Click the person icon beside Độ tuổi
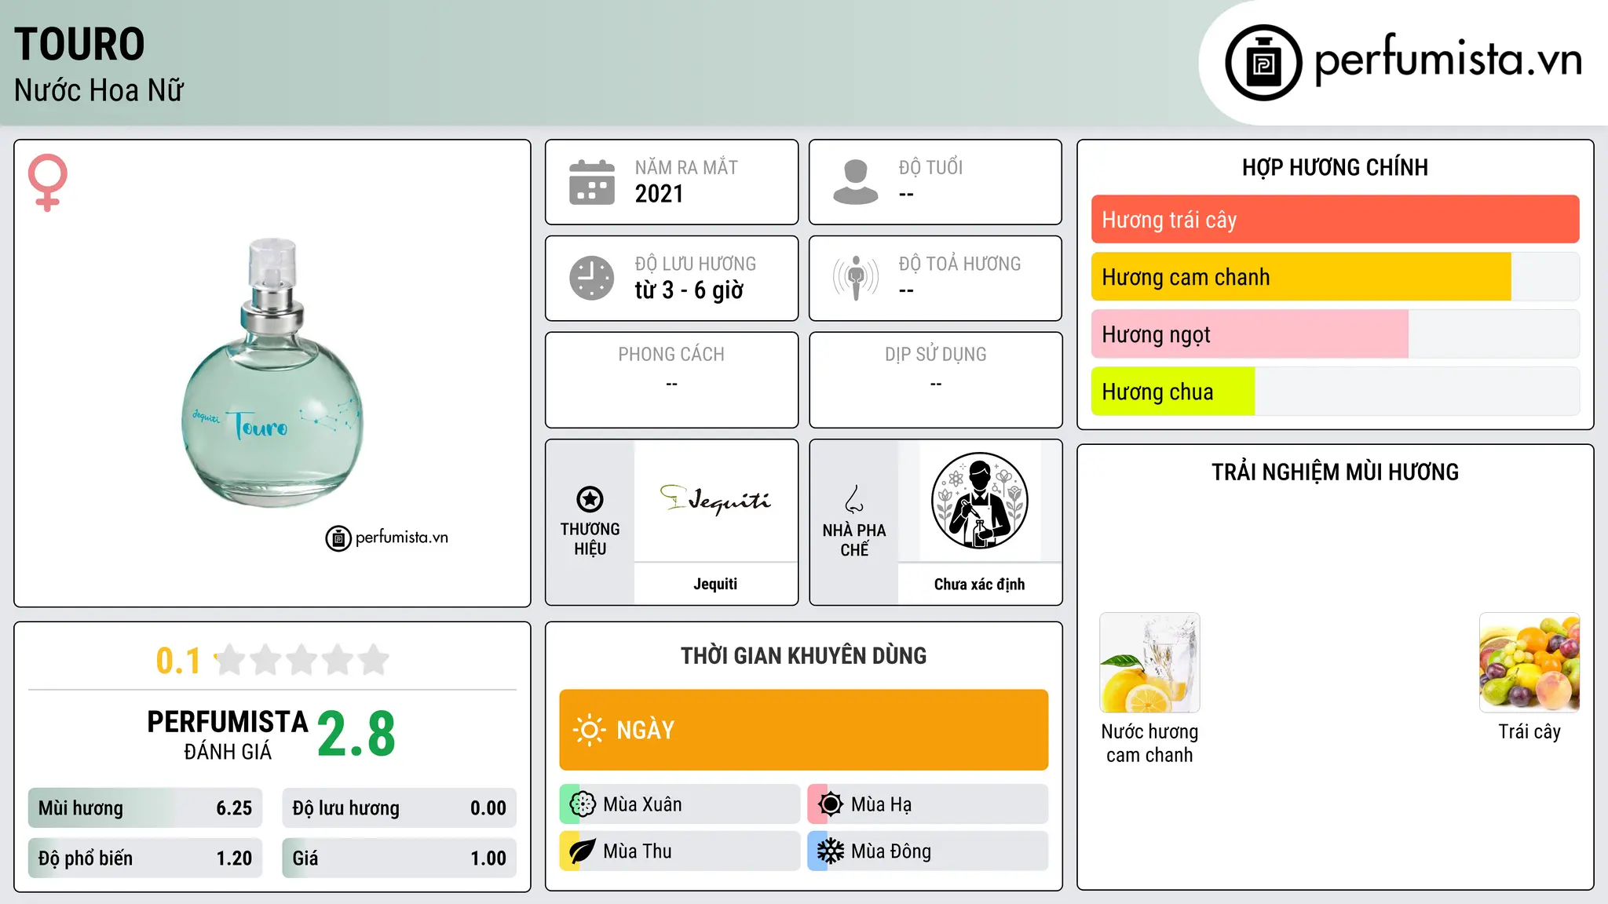The image size is (1608, 904). [x=856, y=182]
